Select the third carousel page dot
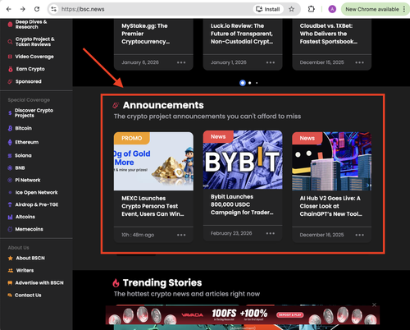Image resolution: width=410 pixels, height=330 pixels. (x=257, y=83)
